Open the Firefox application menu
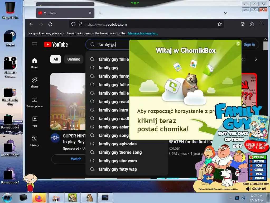 pyautogui.click(x=262, y=24)
